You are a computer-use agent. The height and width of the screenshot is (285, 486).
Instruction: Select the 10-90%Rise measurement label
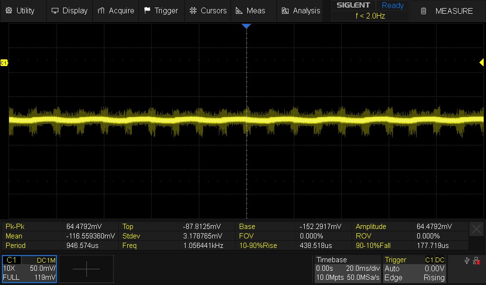(x=258, y=246)
